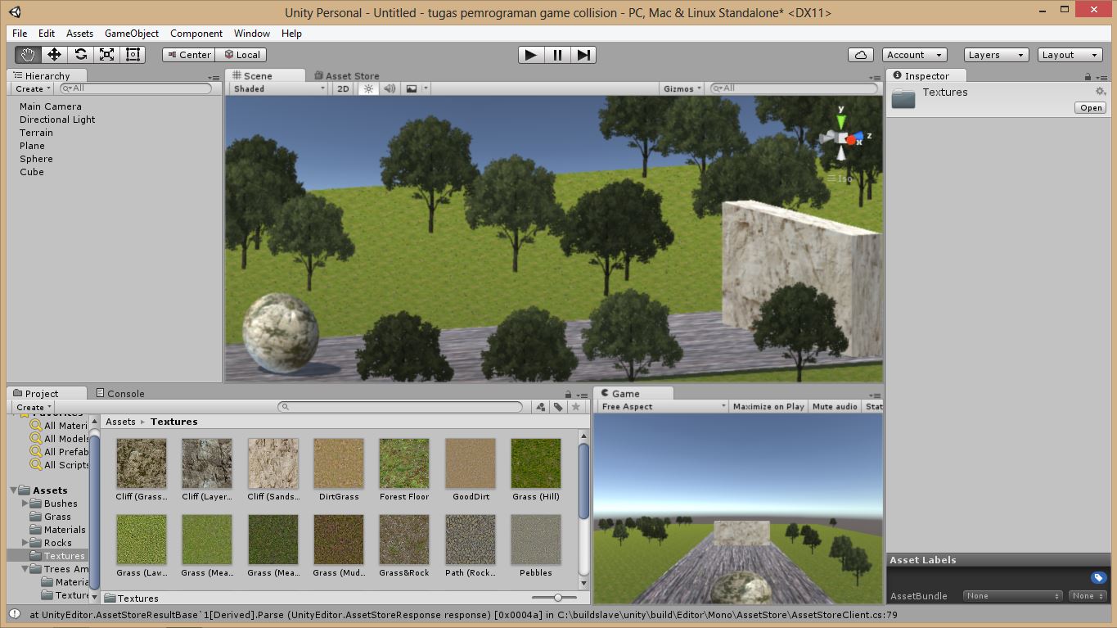1117x628 pixels.
Task: Toggle scene audio speaker icon
Action: coord(390,88)
